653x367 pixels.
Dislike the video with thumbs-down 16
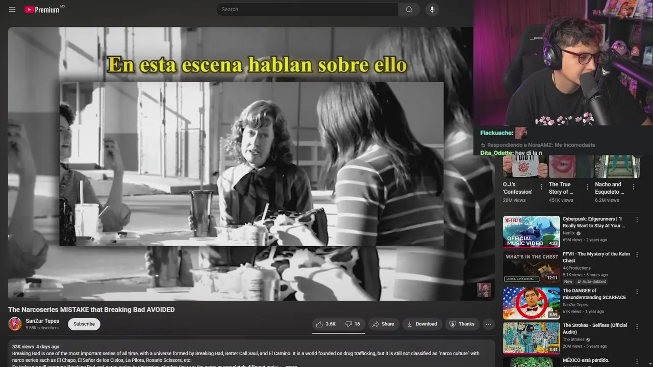pos(353,324)
